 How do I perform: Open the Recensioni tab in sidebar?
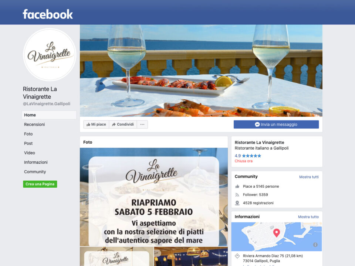tap(34, 125)
